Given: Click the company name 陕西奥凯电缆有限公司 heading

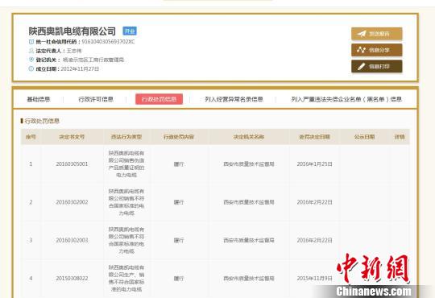Looking at the screenshot, I should point(72,31).
